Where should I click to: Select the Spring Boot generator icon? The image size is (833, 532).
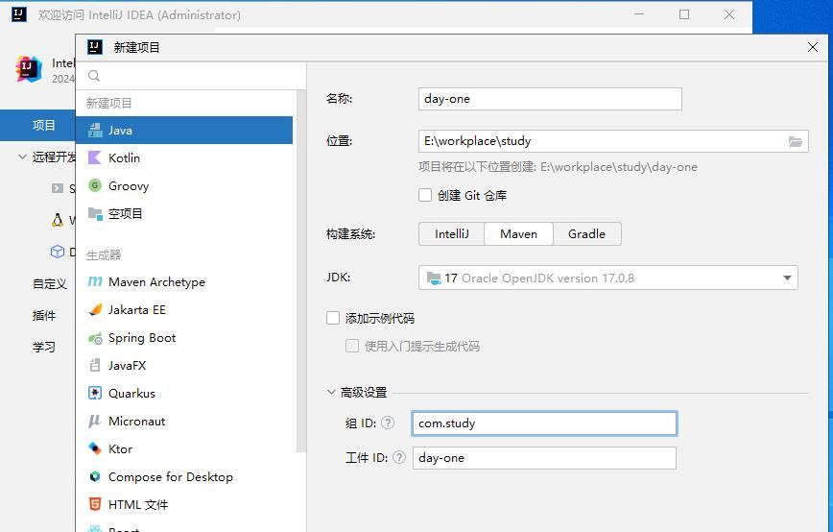(x=95, y=338)
